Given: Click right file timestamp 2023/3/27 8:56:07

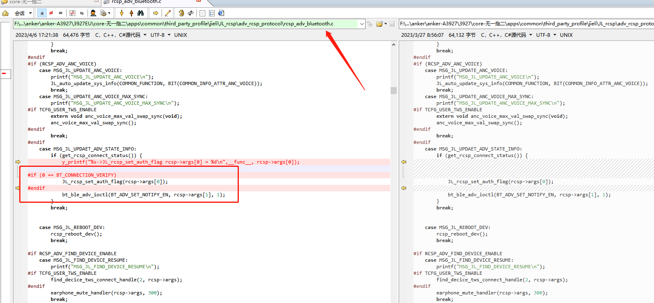Looking at the screenshot, I should [x=422, y=35].
